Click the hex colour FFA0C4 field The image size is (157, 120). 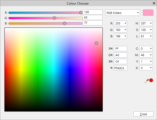(121, 68)
